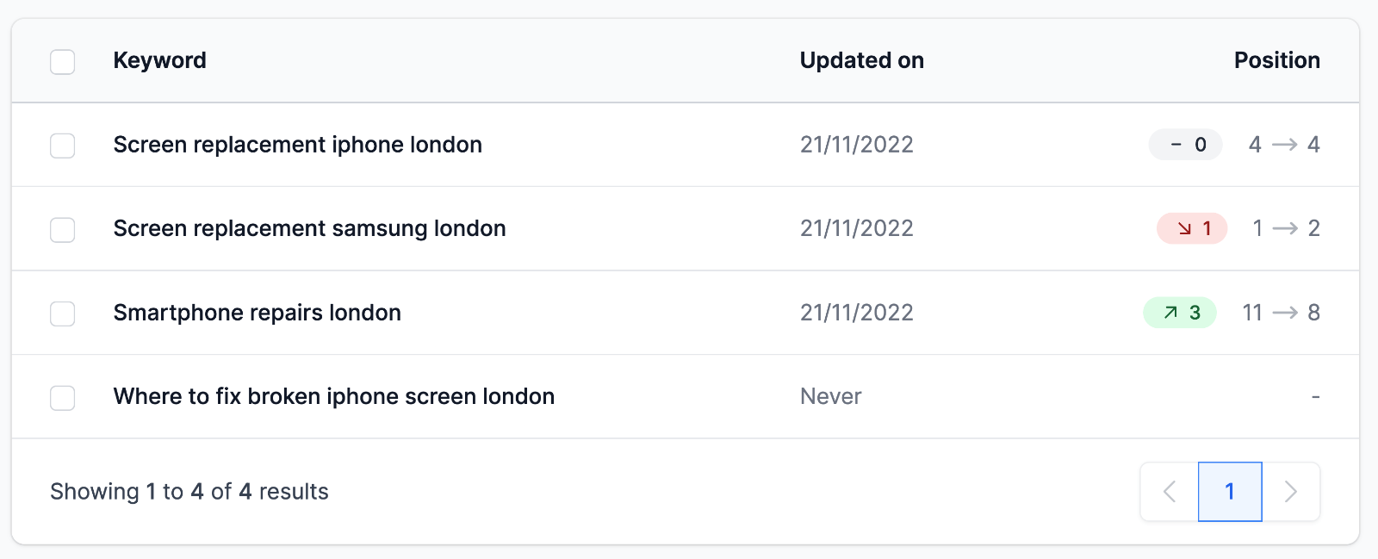The image size is (1378, 559).
Task: Check the Screen replacement iphone london row
Action: pyautogui.click(x=62, y=146)
